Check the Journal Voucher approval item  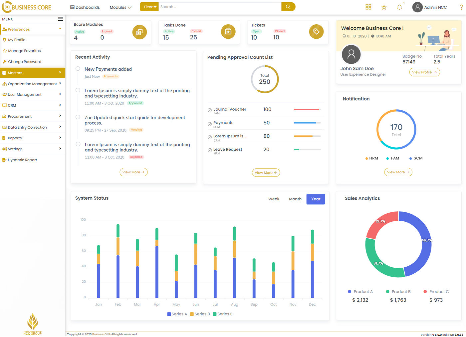point(209,109)
